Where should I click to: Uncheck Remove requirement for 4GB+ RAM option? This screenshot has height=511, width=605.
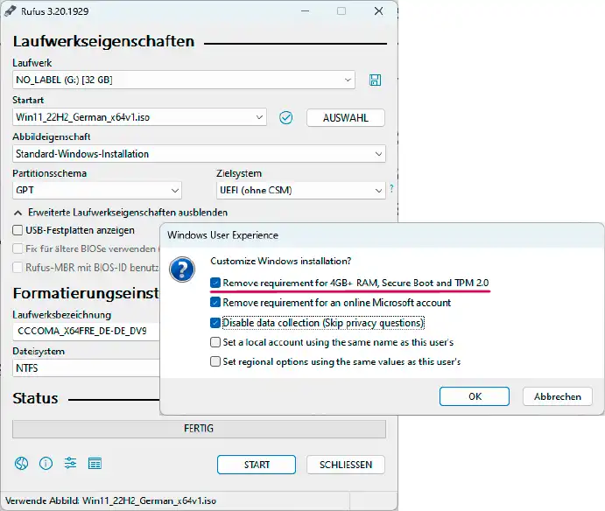click(x=215, y=283)
